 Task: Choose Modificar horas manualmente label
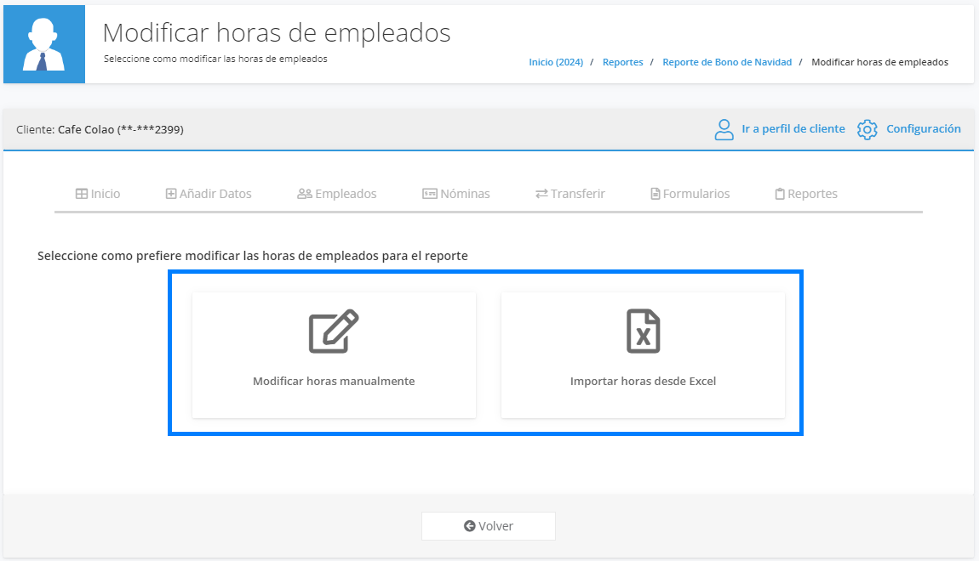[x=334, y=381]
